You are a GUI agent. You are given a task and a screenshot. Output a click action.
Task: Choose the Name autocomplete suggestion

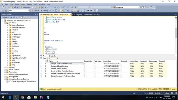pyautogui.click(x=51, y=61)
